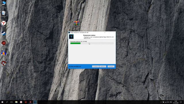Focus the VEGAS installer taskbar button

point(35,102)
